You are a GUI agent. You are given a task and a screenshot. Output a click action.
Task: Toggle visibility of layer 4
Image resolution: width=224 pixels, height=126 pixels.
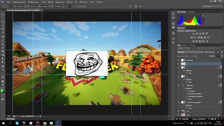tap(178, 68)
